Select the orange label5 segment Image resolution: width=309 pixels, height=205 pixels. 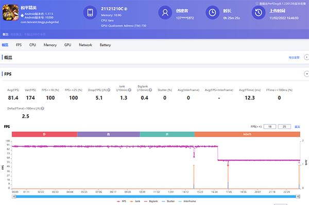click(247, 134)
